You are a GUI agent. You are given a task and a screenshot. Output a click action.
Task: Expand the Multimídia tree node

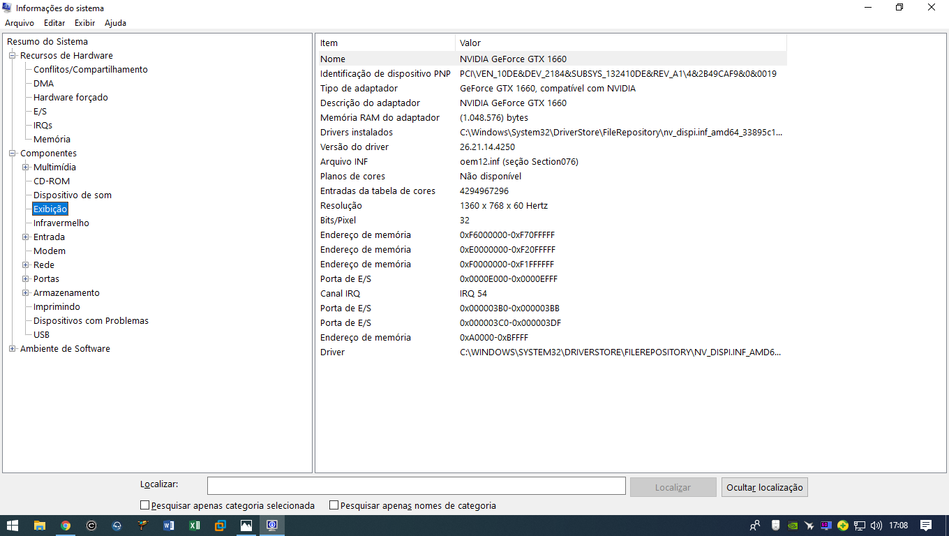pos(26,167)
